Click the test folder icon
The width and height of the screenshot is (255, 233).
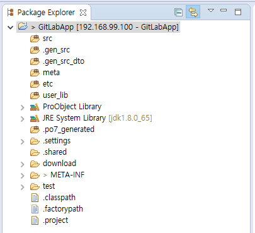(x=35, y=187)
